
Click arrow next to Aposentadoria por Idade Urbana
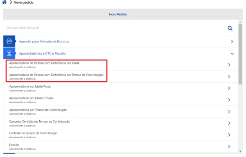tap(229, 100)
